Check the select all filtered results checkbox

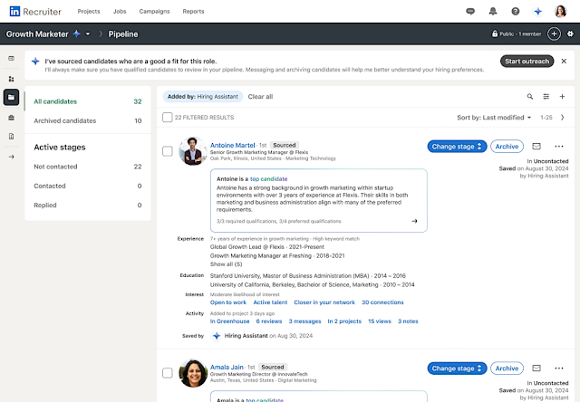(167, 118)
